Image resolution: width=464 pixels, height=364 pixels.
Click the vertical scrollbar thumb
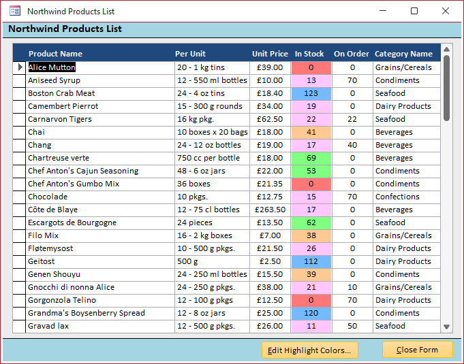pyautogui.click(x=446, y=88)
